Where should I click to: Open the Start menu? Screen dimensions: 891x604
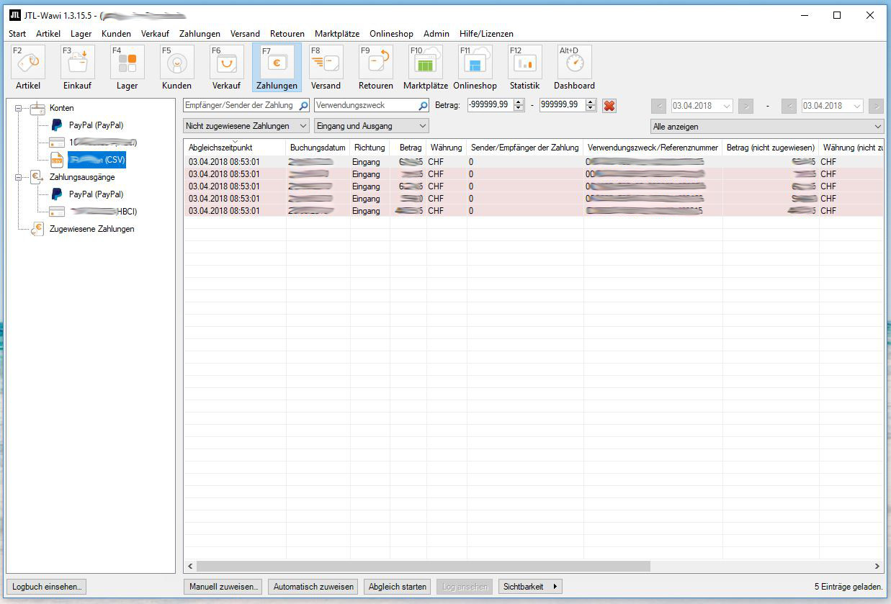(x=17, y=34)
